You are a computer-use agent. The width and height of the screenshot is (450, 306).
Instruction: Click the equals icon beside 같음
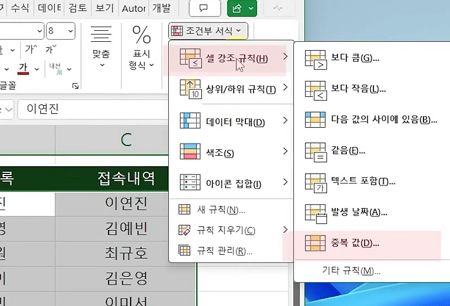[315, 152]
